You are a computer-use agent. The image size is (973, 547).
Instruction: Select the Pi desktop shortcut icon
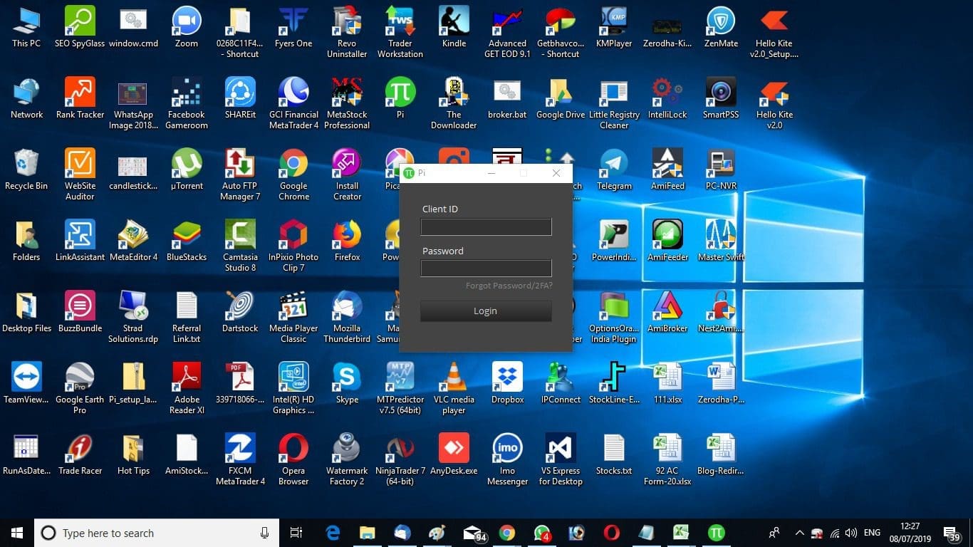click(400, 98)
